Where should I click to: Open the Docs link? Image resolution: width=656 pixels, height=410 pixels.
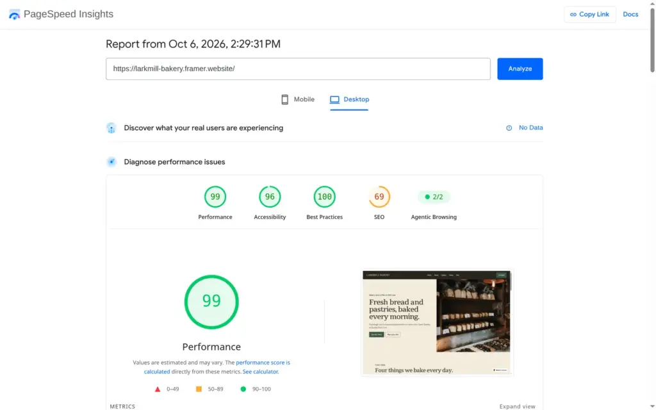[630, 14]
